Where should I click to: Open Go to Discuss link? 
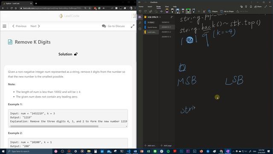(x=113, y=26)
